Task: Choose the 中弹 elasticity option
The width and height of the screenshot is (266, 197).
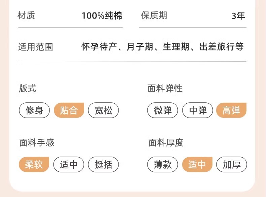Action: (198, 110)
